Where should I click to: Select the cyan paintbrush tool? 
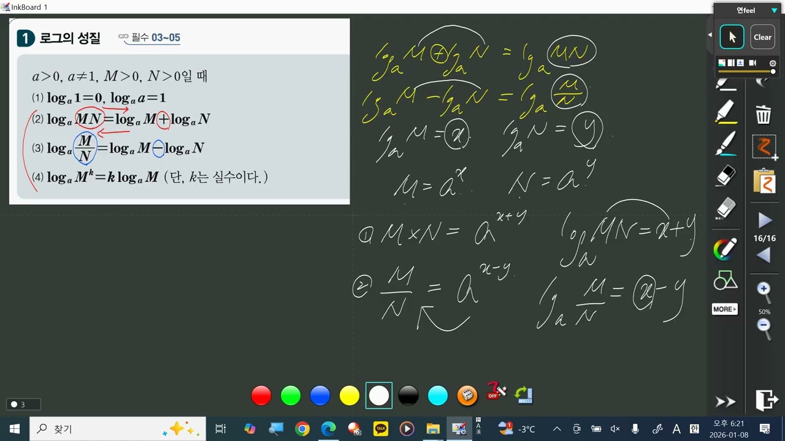[x=726, y=145]
